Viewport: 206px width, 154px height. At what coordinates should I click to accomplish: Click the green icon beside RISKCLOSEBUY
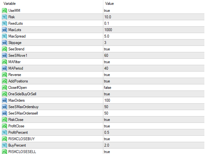click(x=4, y=139)
